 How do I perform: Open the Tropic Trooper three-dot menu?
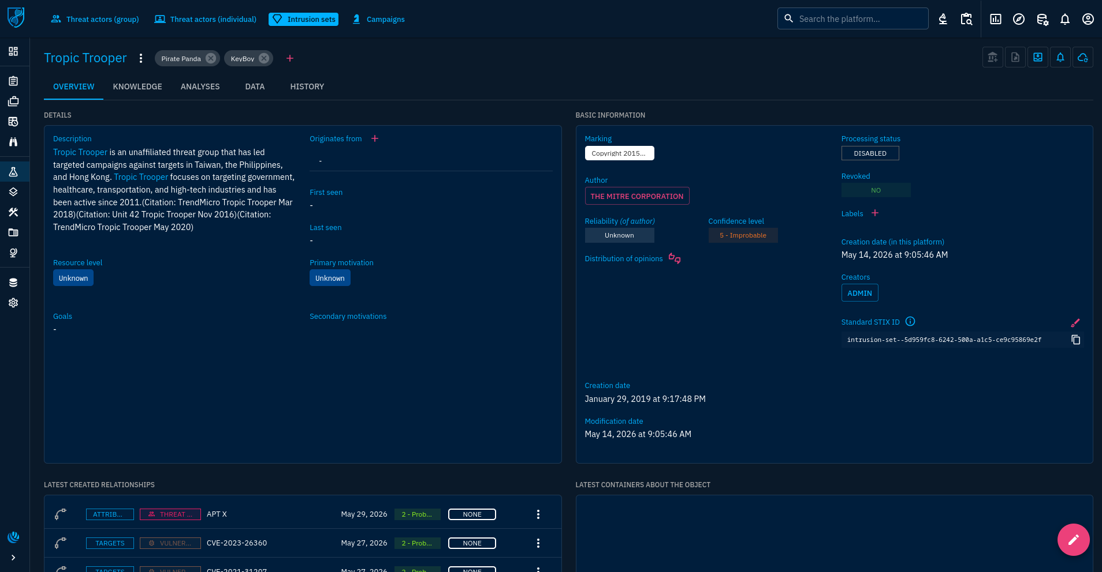point(141,58)
